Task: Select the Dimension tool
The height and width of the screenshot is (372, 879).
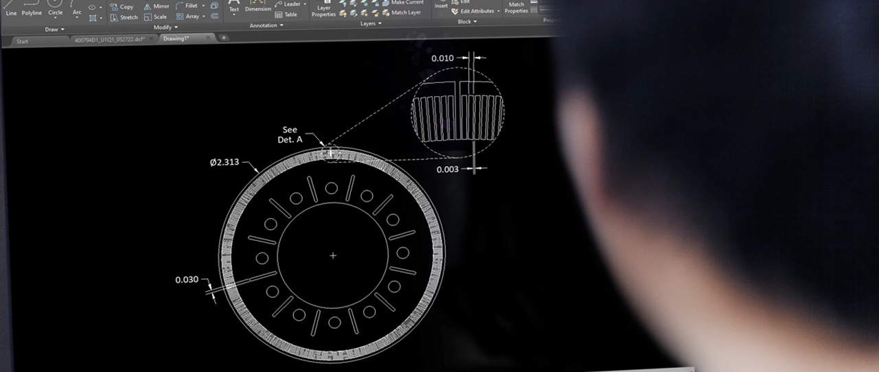Action: pos(258,6)
